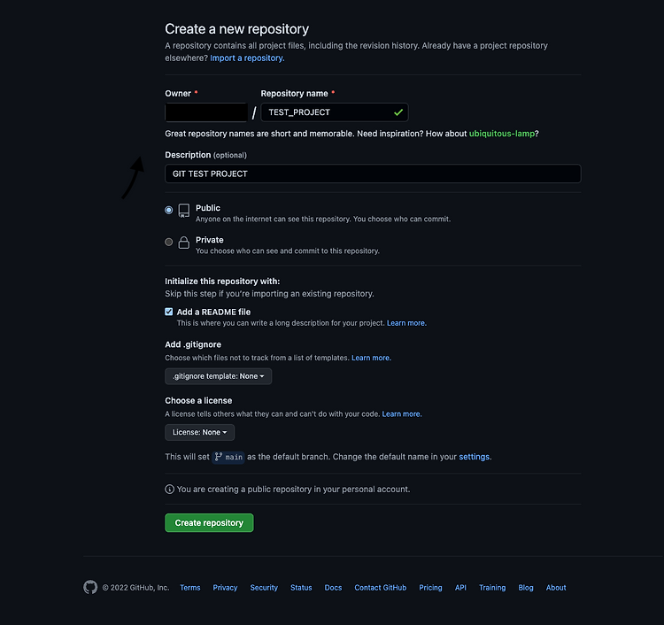This screenshot has width=664, height=625.
Task: Click the GitHub Octocat logo in footer
Action: pyautogui.click(x=90, y=587)
